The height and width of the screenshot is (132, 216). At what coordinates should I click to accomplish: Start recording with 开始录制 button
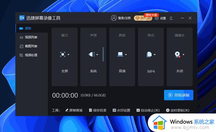[x=179, y=95]
